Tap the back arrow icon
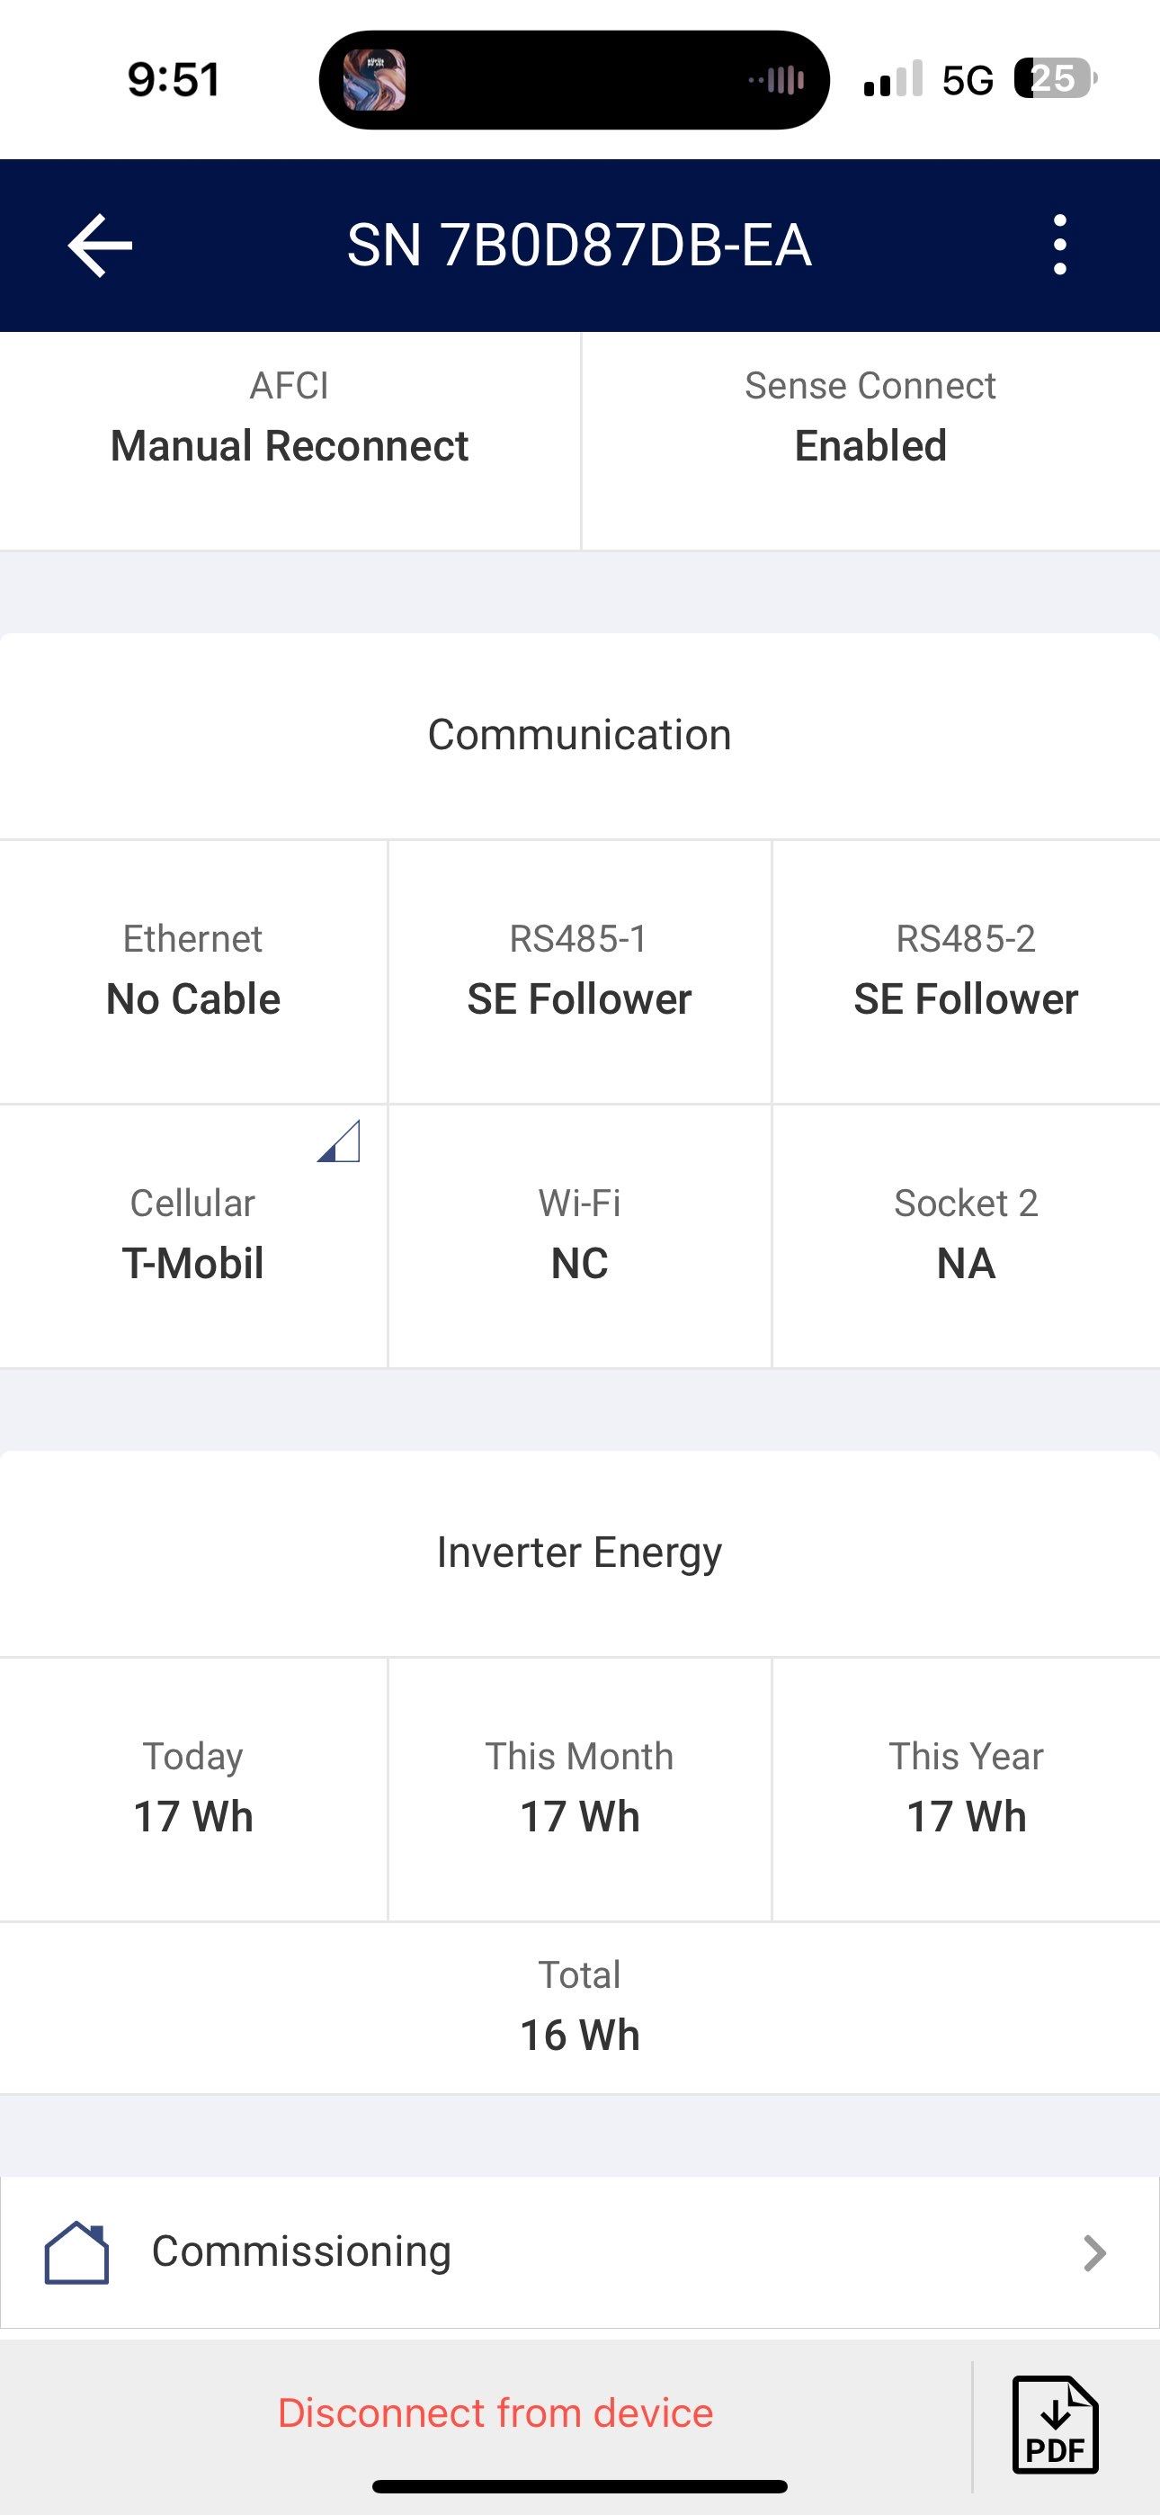 (100, 245)
